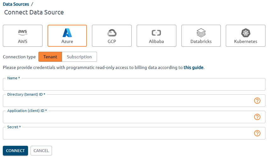
Task: Switch connection type to Subscription
Action: (79, 57)
